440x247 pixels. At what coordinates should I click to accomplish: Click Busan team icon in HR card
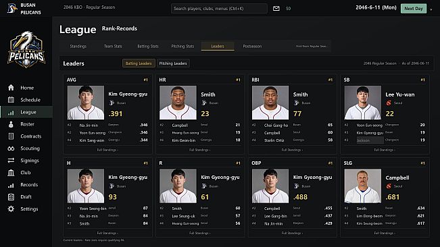point(204,103)
